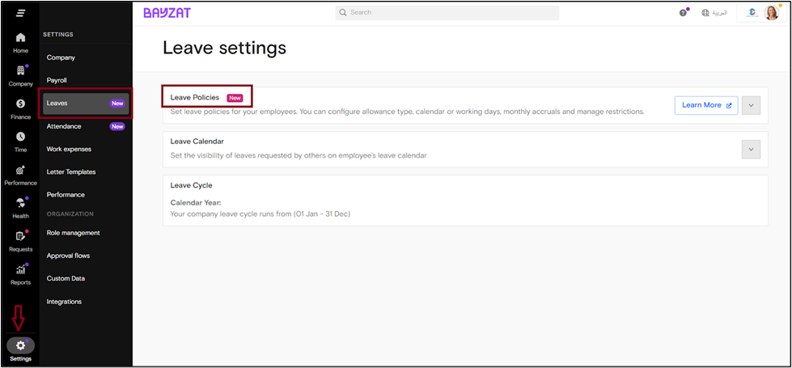Click the Search input field
Screen dimensions: 792x368
[x=447, y=13]
